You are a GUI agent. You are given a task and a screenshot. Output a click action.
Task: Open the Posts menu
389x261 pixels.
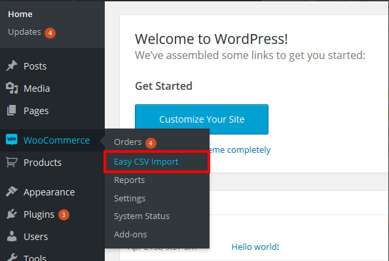pyautogui.click(x=35, y=66)
